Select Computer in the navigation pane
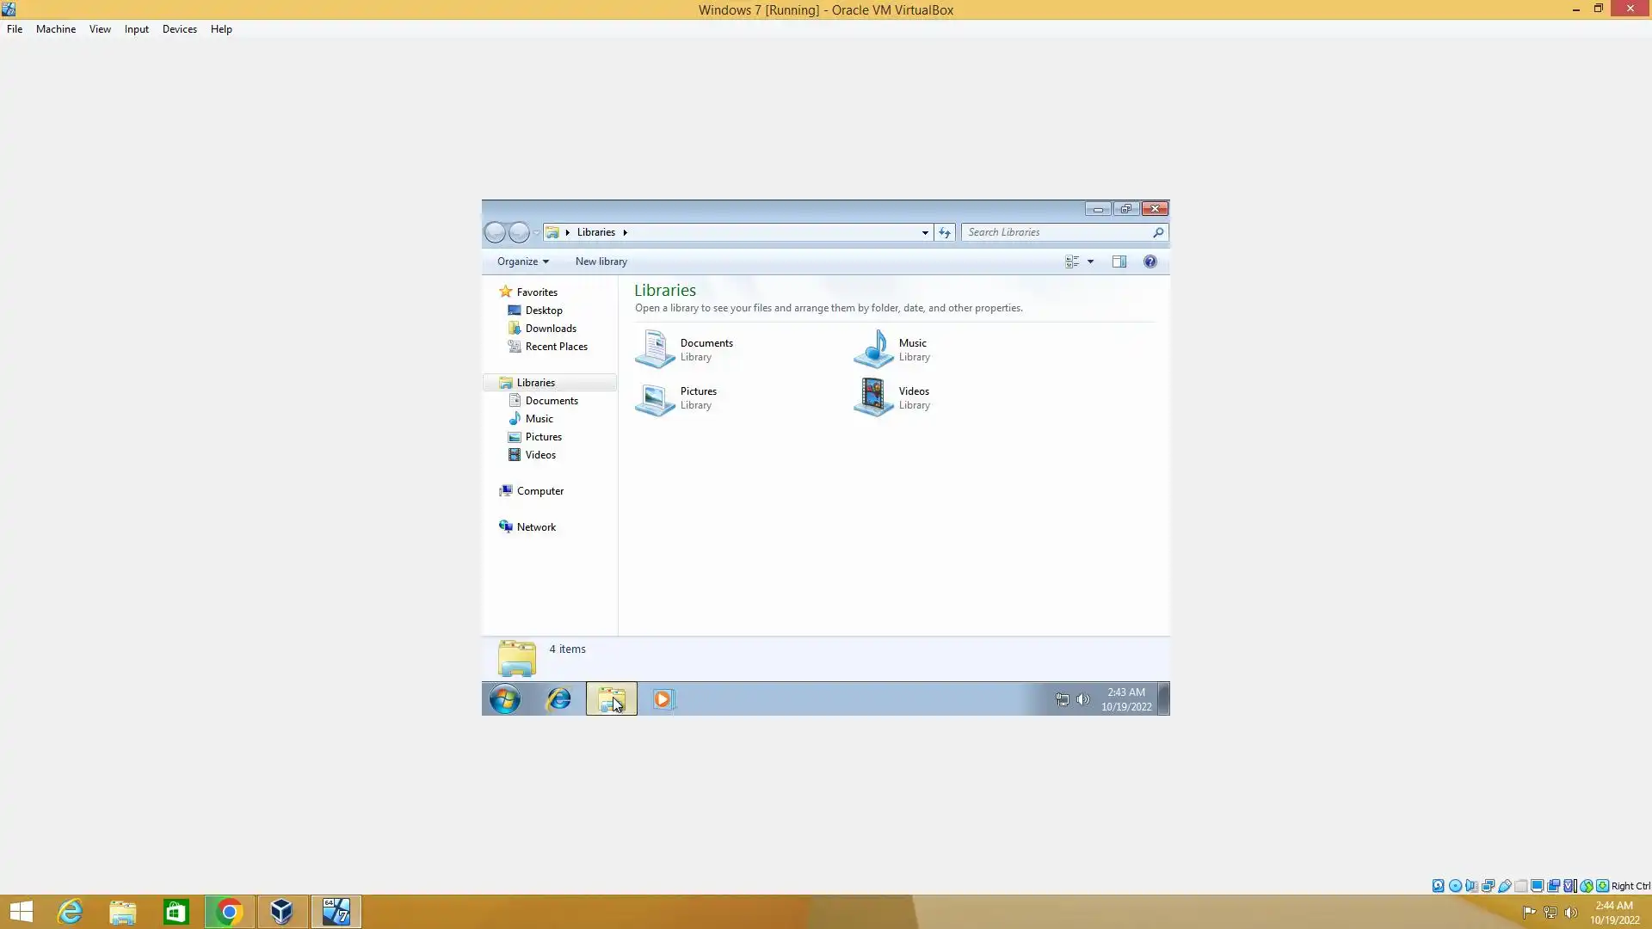This screenshot has width=1652, height=929. point(540,491)
